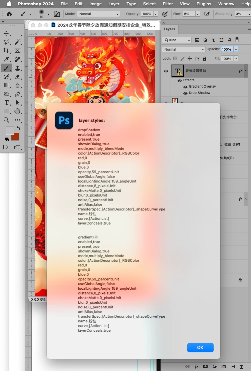
Task: Swap foreground and background colors
Action: pyautogui.click(x=18, y=128)
